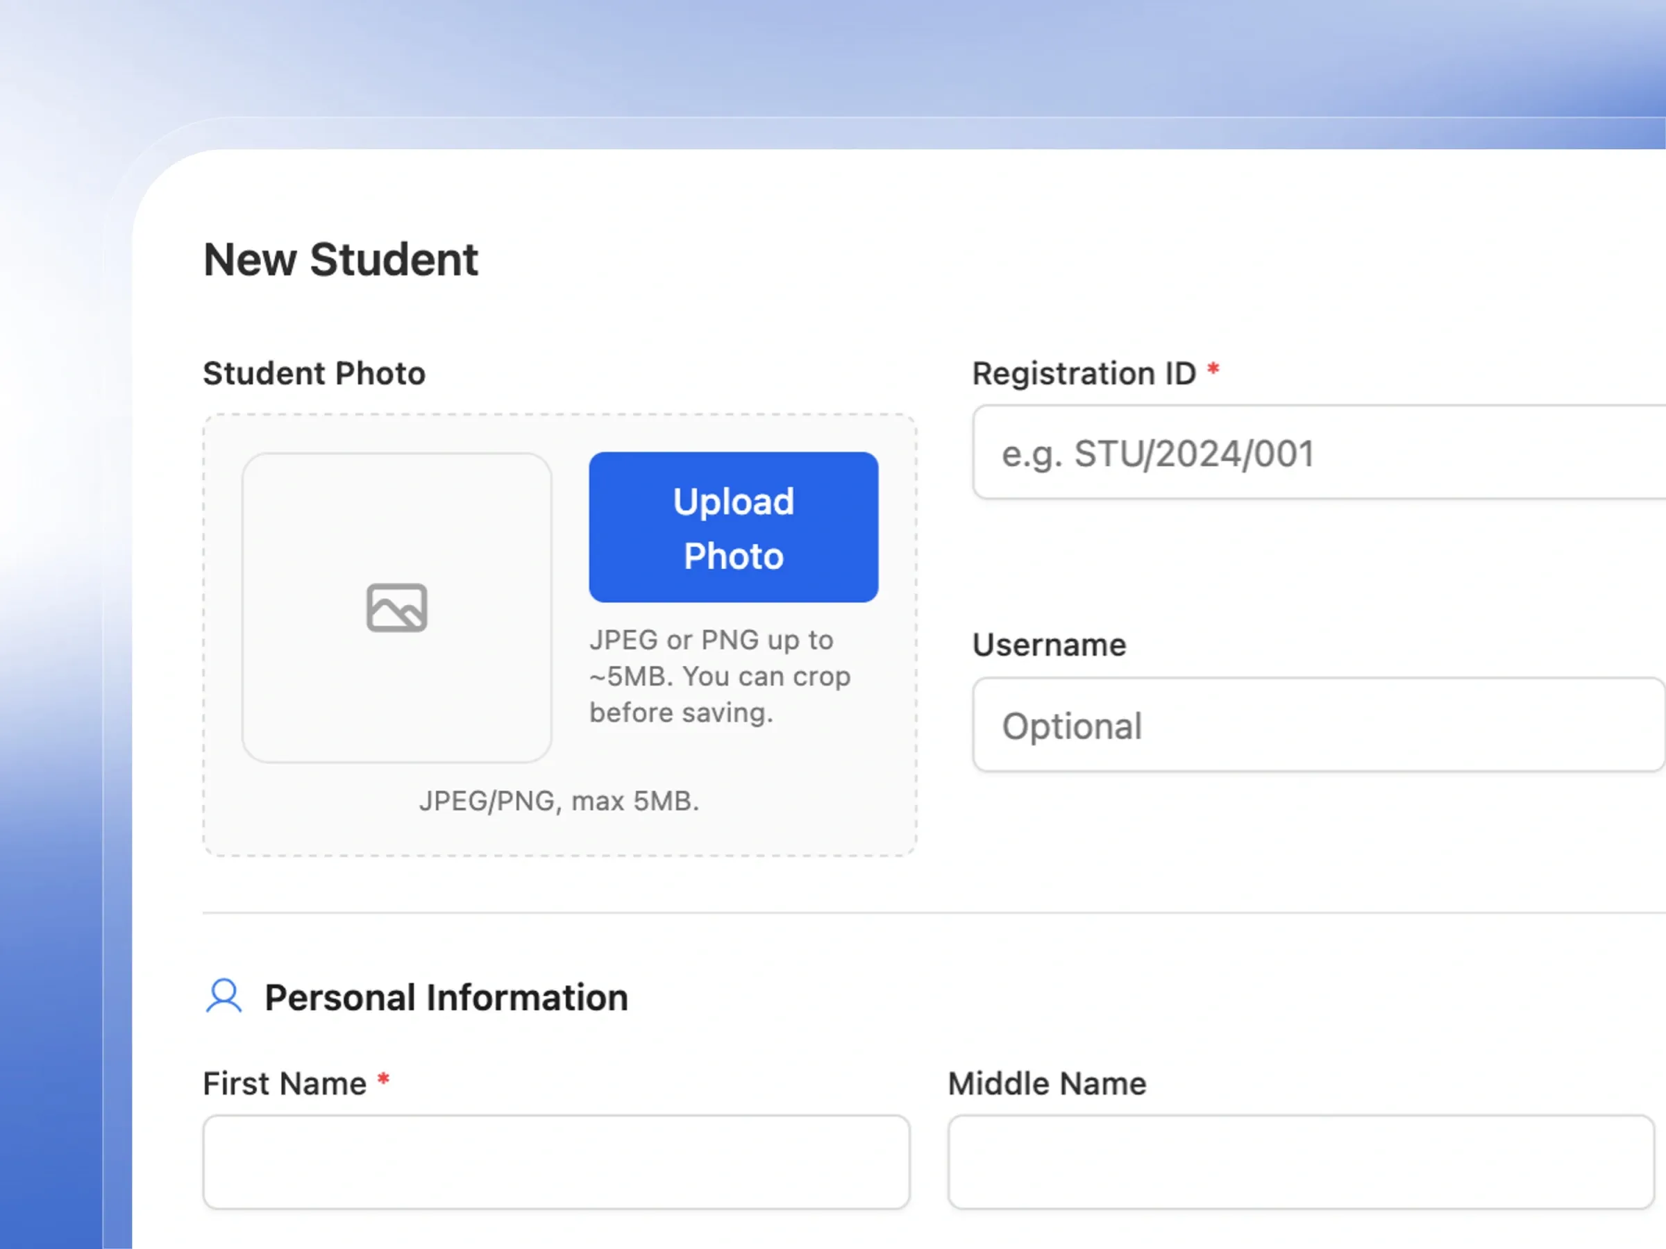Click the Upload Photo button
1666x1249 pixels.
pyautogui.click(x=733, y=527)
